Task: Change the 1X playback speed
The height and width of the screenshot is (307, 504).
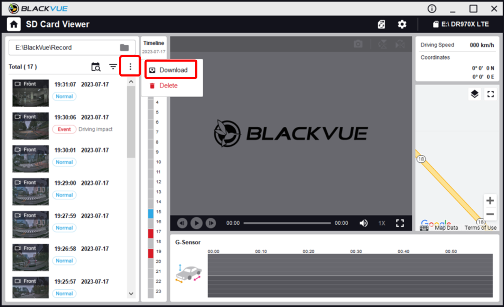Action: pyautogui.click(x=382, y=223)
